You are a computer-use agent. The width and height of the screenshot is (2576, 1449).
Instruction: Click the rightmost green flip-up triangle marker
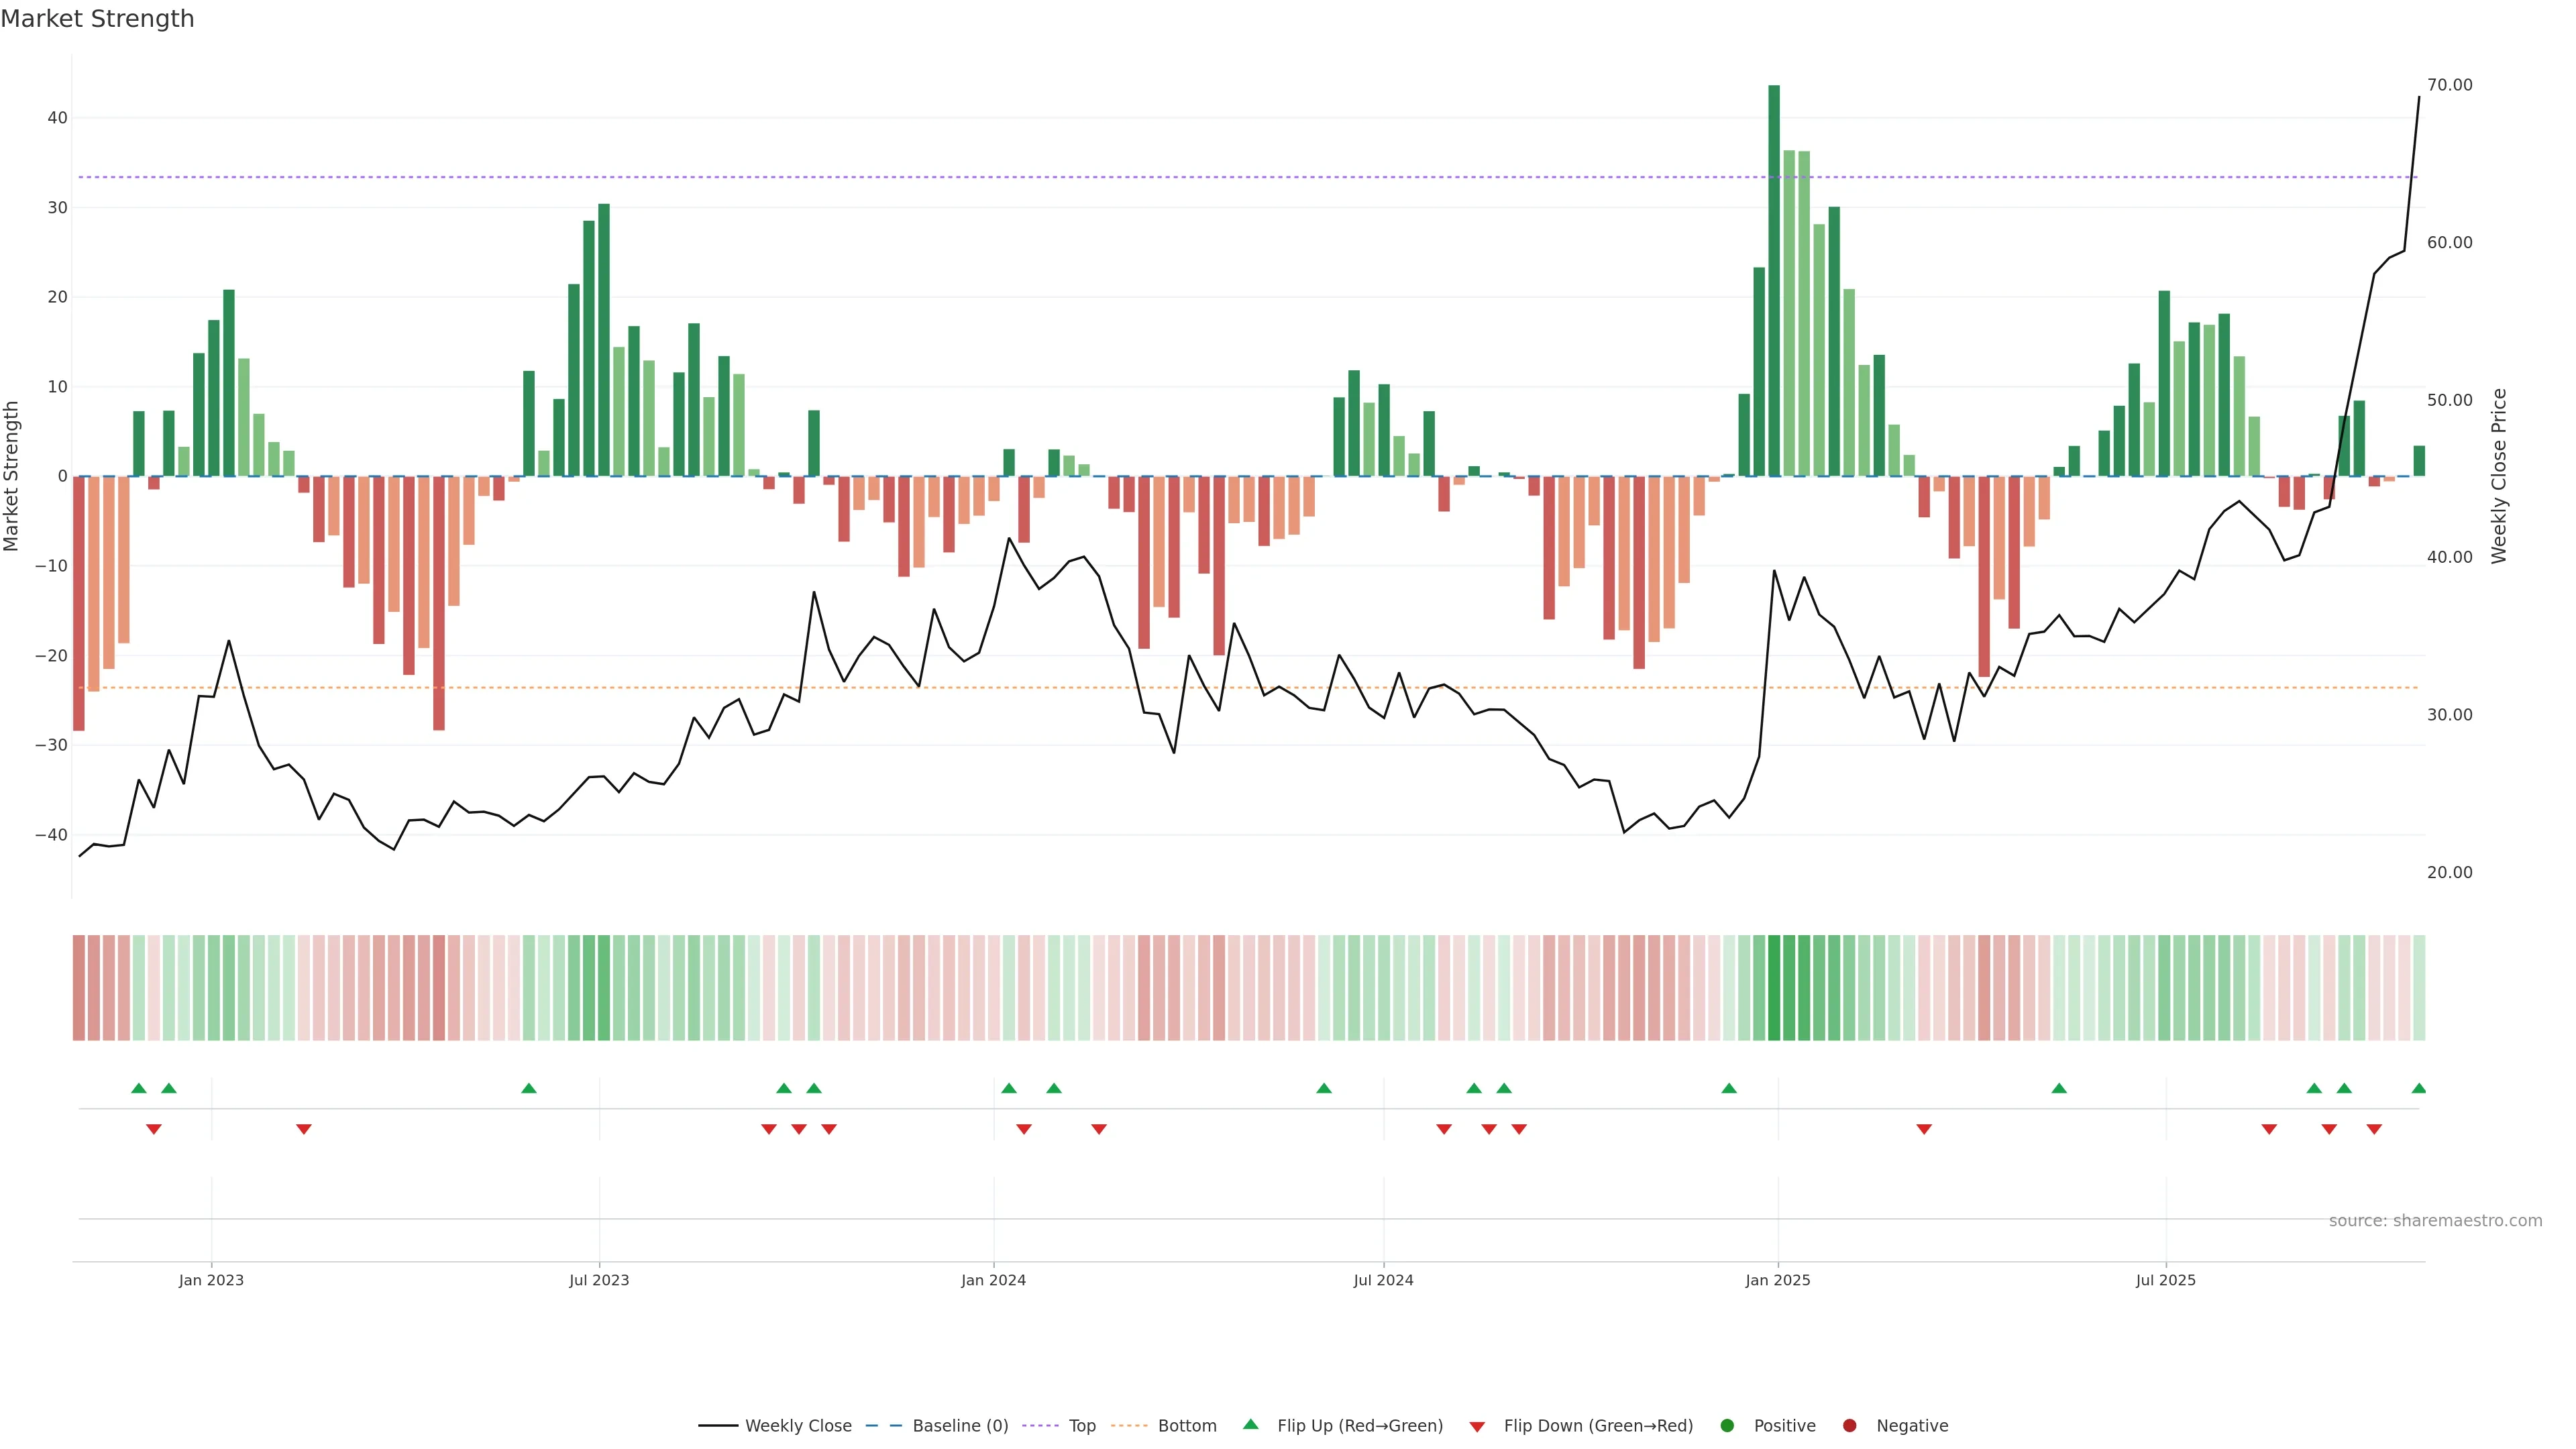point(2418,1088)
